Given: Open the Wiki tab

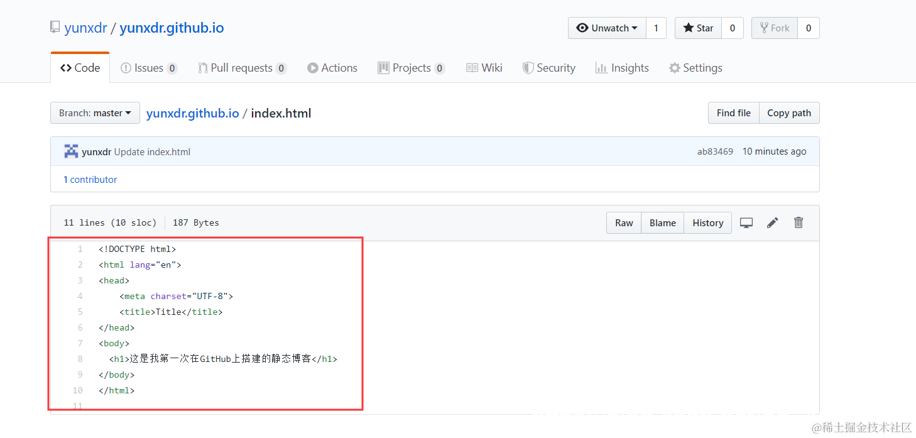Looking at the screenshot, I should coord(484,68).
